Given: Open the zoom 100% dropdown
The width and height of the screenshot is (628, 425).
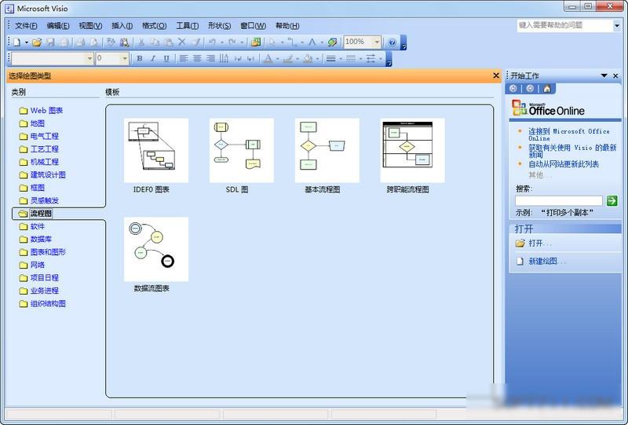Looking at the screenshot, I should pyautogui.click(x=377, y=42).
